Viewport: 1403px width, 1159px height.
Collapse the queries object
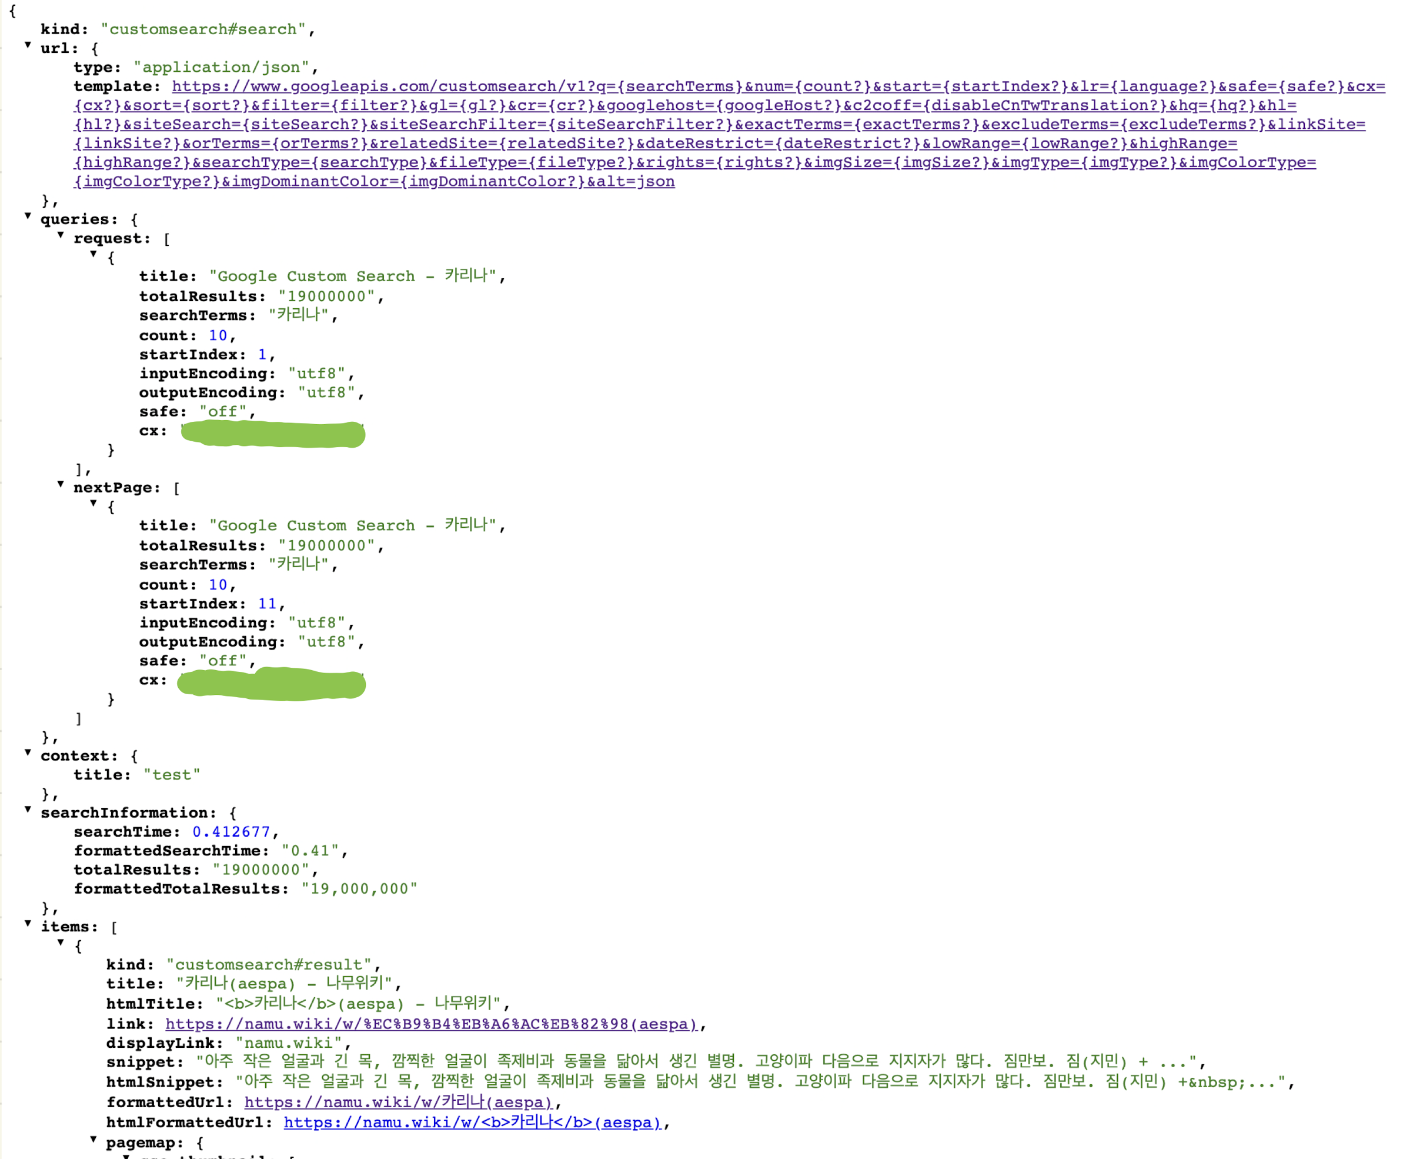(x=28, y=217)
